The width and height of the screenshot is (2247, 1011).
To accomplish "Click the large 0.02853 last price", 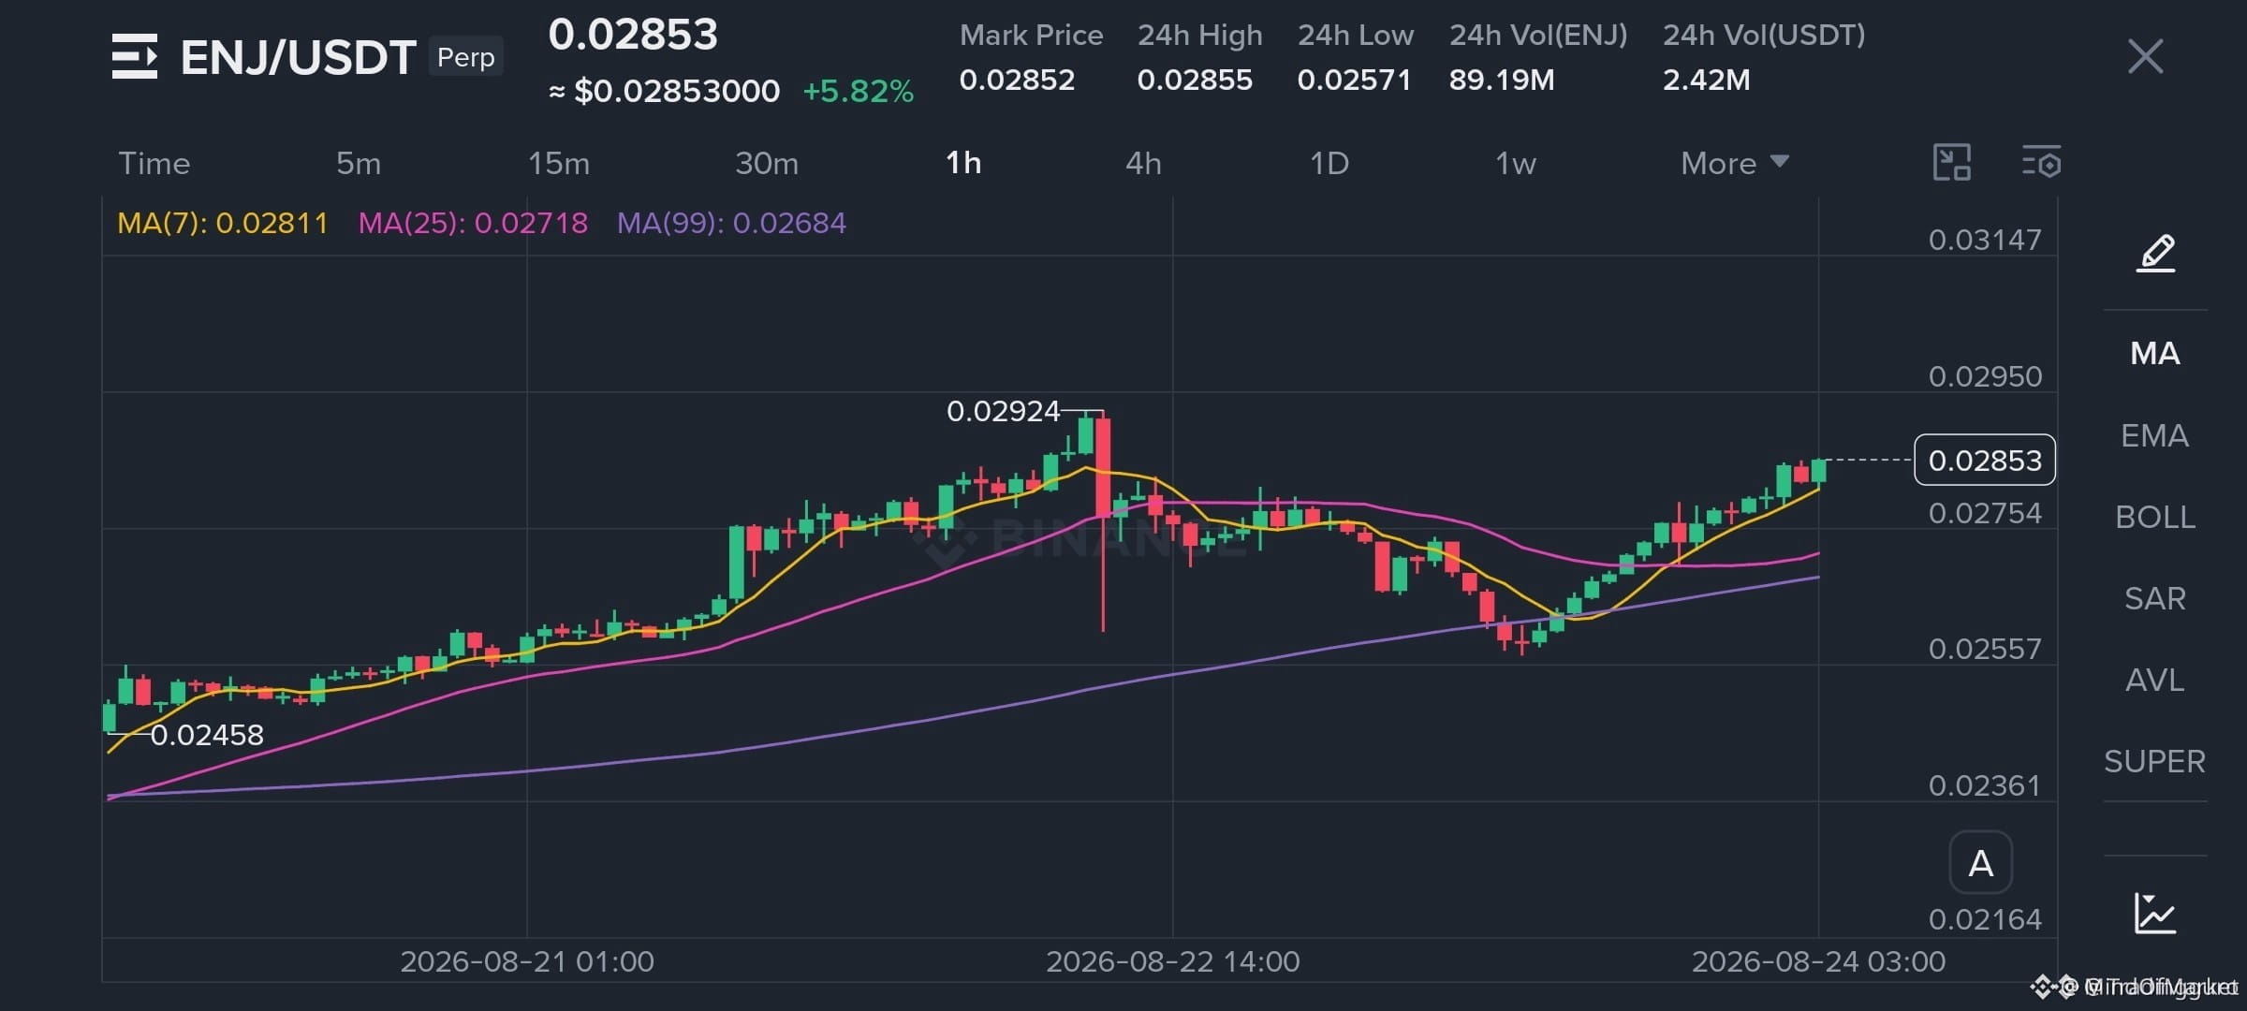I will pyautogui.click(x=633, y=35).
